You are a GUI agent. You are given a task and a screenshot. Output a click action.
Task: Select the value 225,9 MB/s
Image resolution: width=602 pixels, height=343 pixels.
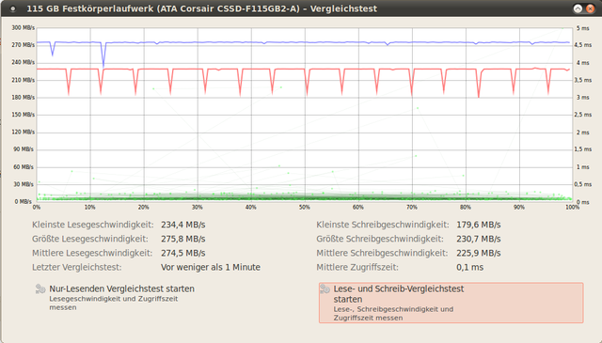coord(479,253)
